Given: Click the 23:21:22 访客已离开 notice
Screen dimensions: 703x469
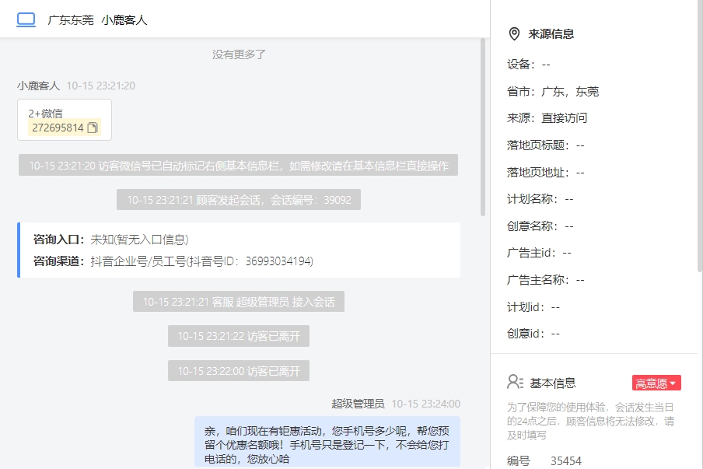Looking at the screenshot, I should coord(239,336).
